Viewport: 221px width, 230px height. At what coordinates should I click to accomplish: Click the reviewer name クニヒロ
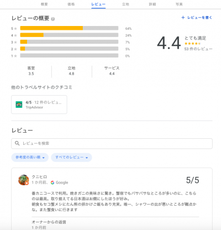click(x=39, y=177)
